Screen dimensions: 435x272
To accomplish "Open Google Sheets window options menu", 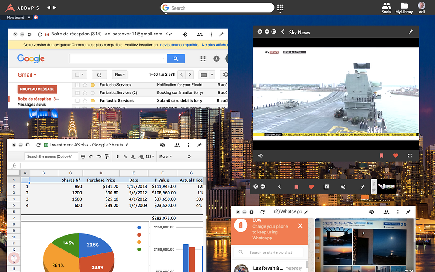I will [189, 145].
